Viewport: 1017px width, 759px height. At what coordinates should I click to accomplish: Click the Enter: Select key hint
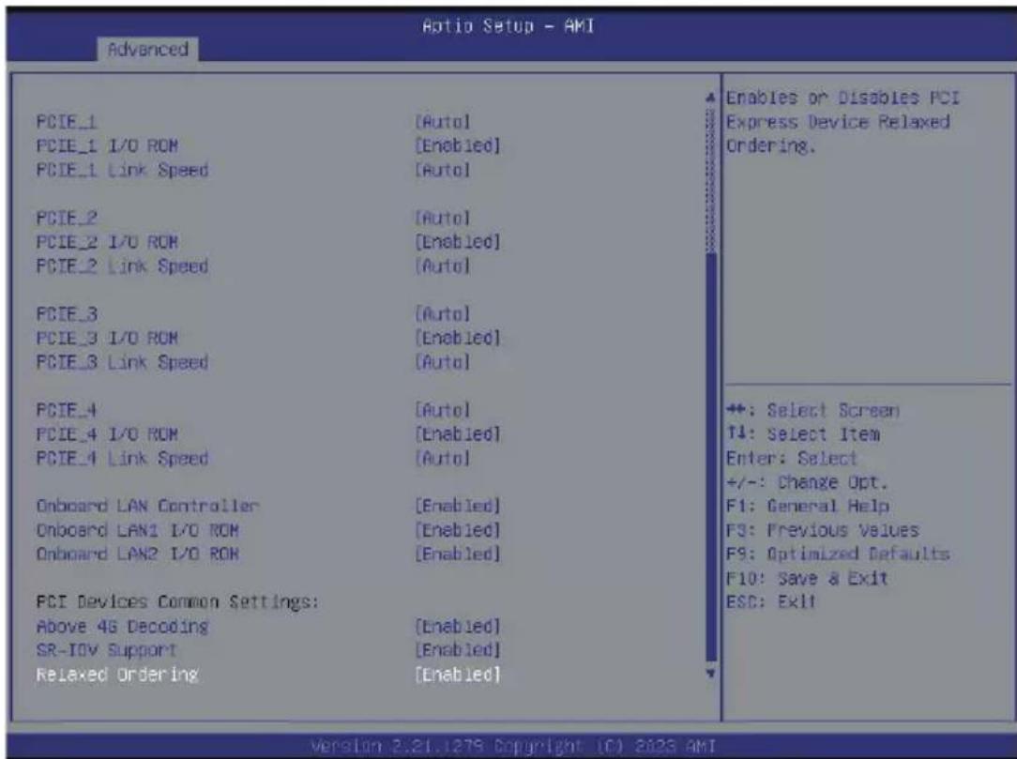point(792,458)
